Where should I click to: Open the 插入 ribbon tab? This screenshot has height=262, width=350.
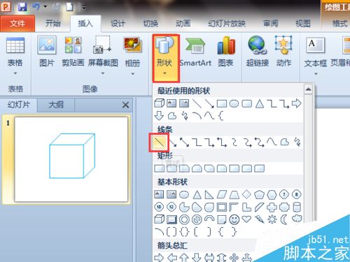[85, 23]
